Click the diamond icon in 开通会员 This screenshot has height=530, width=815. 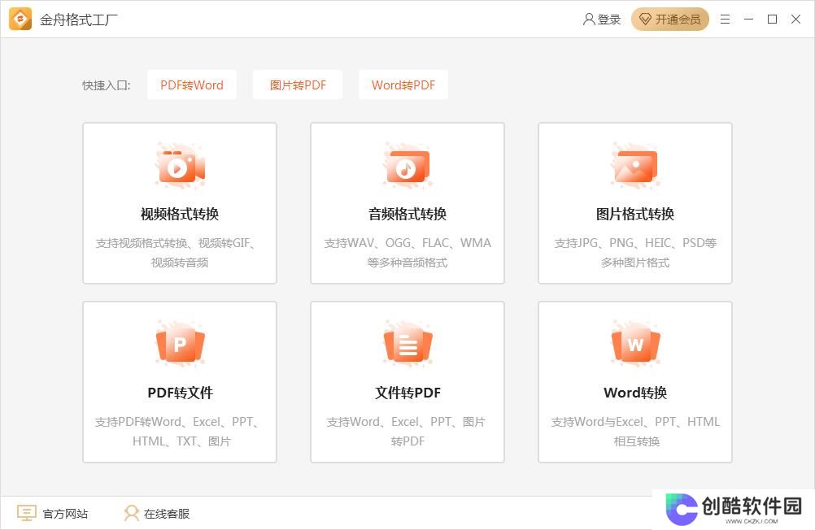pos(645,20)
